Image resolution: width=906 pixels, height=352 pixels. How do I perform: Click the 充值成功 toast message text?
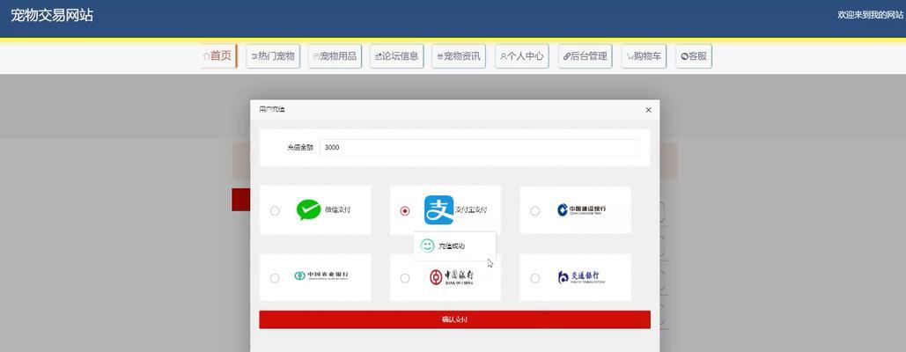point(452,246)
